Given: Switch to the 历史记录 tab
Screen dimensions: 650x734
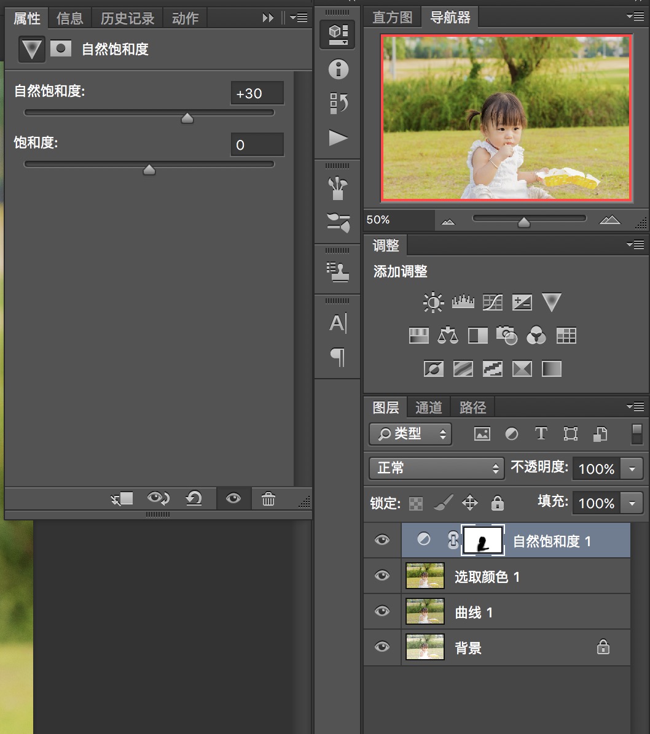Looking at the screenshot, I should click(127, 18).
